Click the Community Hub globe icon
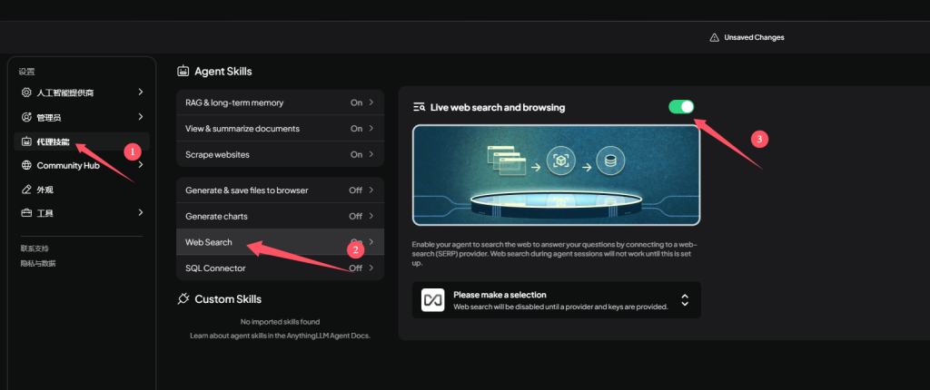This screenshot has width=930, height=390. point(26,165)
